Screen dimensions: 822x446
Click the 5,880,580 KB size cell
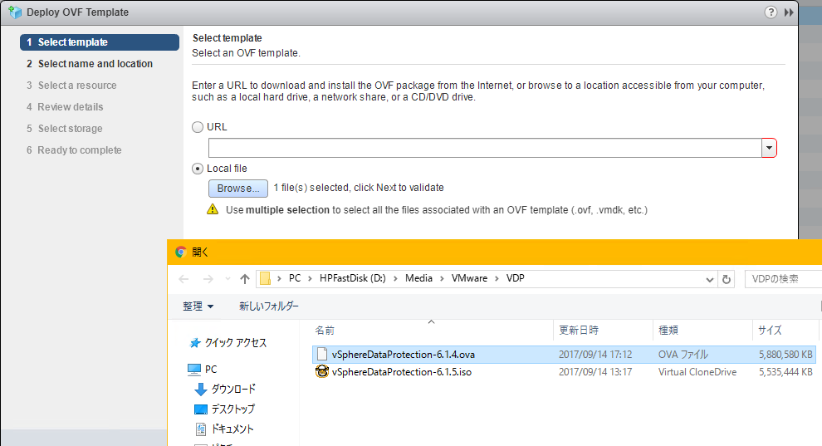[x=785, y=355]
